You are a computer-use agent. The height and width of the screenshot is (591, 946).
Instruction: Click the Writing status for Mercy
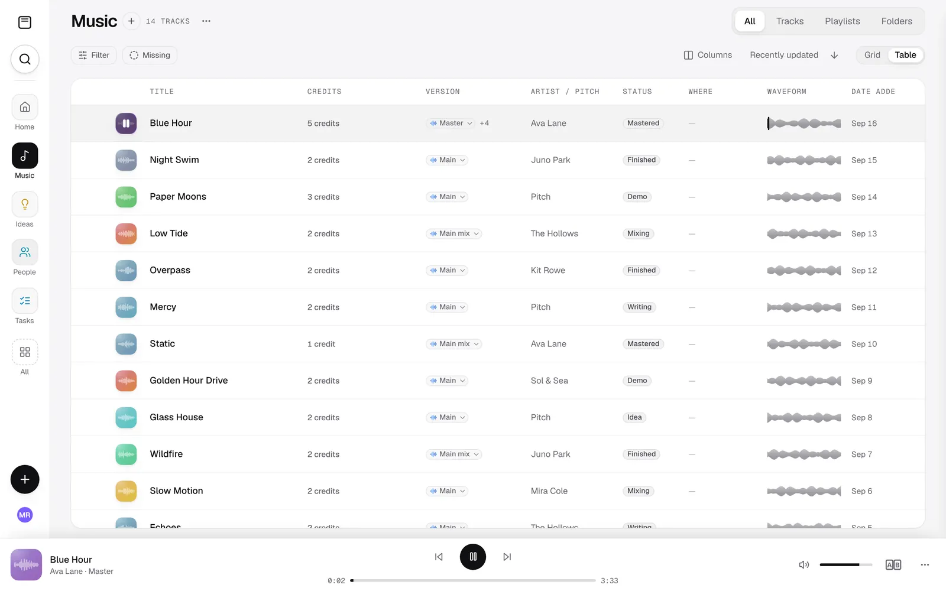[639, 307]
